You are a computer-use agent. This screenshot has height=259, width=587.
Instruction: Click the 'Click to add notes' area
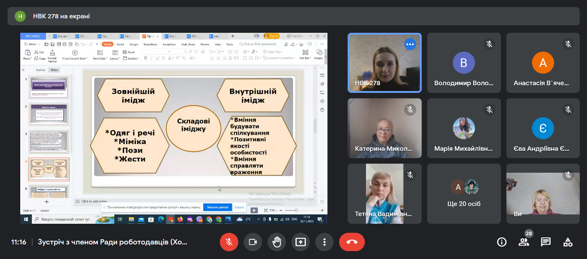click(94, 201)
